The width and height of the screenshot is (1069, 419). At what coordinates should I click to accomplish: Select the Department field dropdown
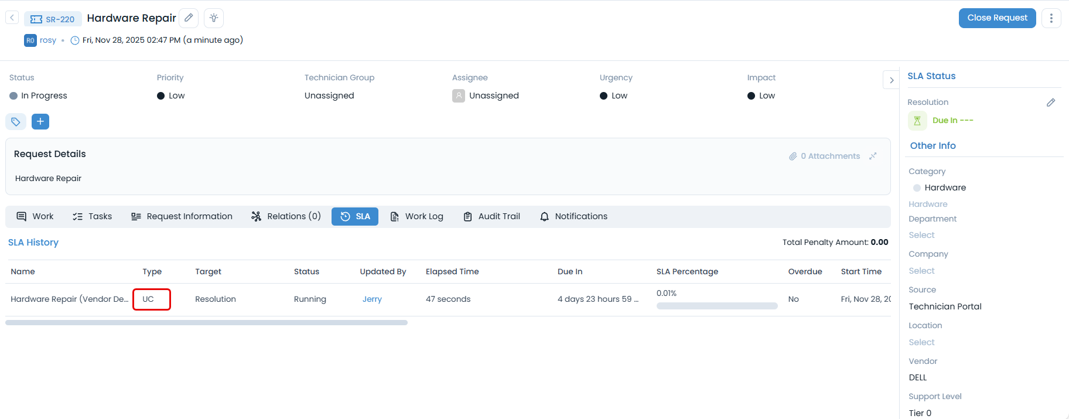(x=921, y=235)
